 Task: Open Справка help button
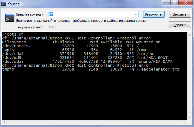click(180, 25)
